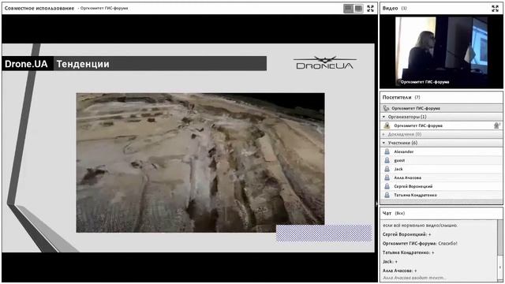Click the avatar icon next to Алла Ачасова
This screenshot has height=284, width=505.
coord(387,177)
